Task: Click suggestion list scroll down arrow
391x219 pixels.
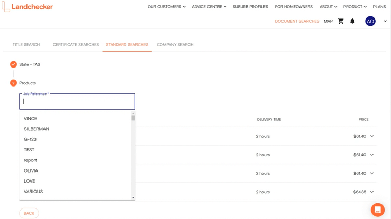Action: click(x=133, y=197)
